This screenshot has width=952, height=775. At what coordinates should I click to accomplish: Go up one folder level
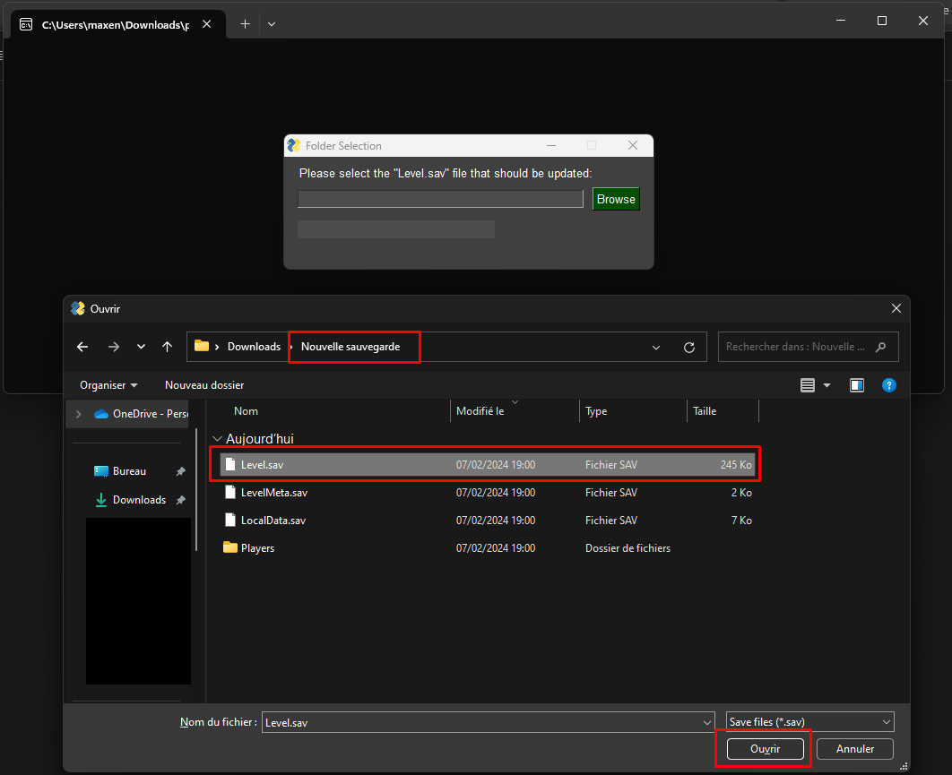[x=167, y=347]
